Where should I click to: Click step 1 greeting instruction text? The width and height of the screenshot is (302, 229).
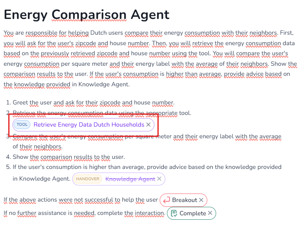[94, 103]
